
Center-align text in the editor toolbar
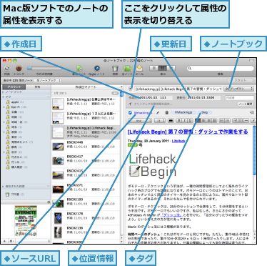[203, 121]
